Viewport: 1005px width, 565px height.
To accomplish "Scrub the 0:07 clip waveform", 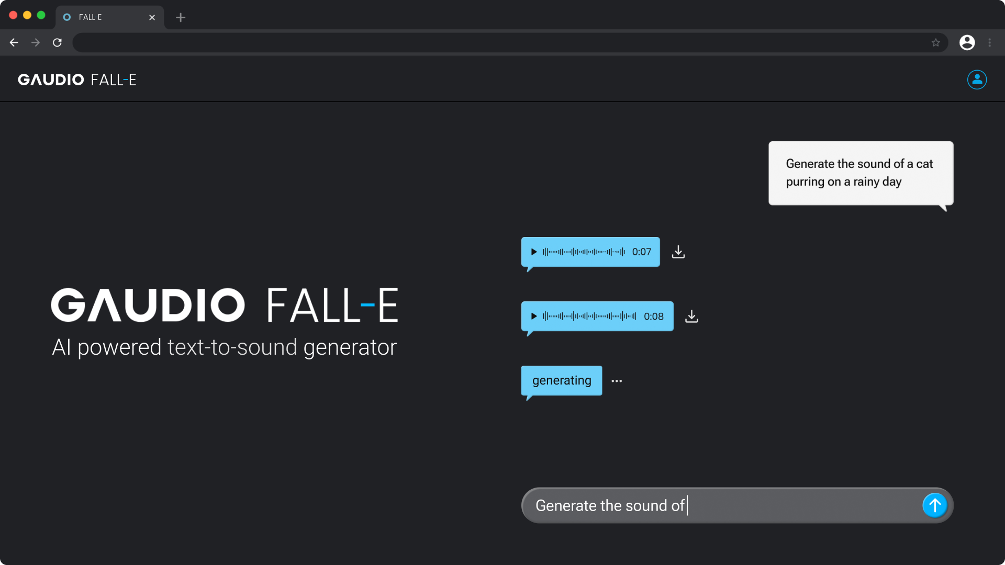I will click(x=582, y=252).
